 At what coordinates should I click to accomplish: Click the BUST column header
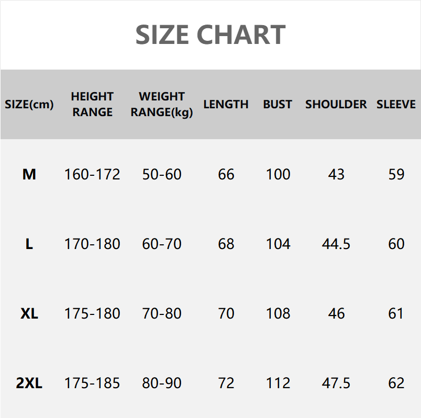278,105
